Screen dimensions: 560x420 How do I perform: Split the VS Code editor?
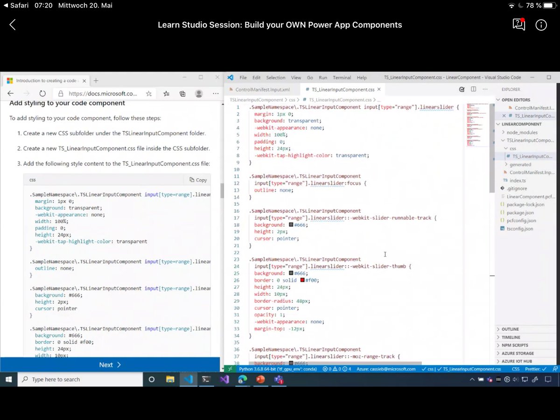pos(473,89)
